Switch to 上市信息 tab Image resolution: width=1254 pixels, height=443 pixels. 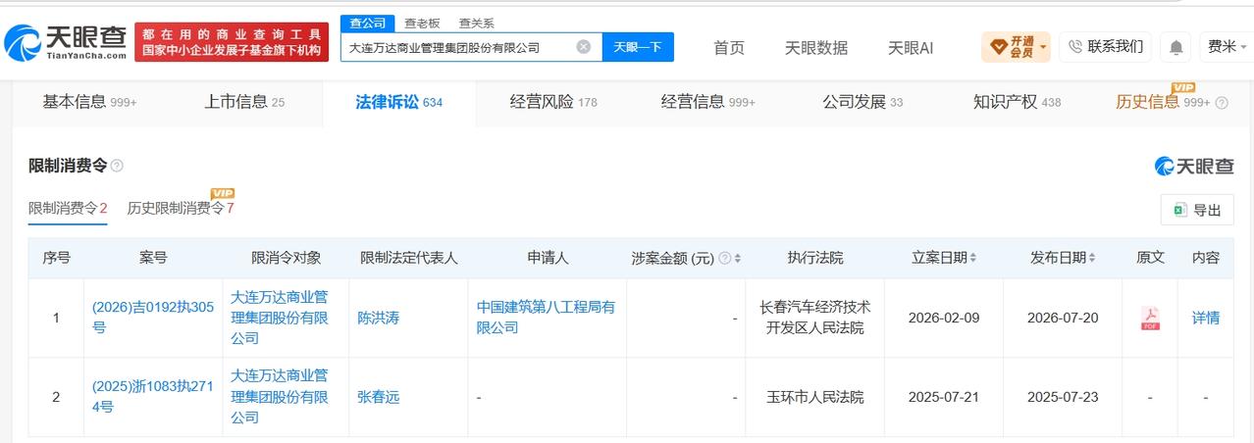click(244, 102)
